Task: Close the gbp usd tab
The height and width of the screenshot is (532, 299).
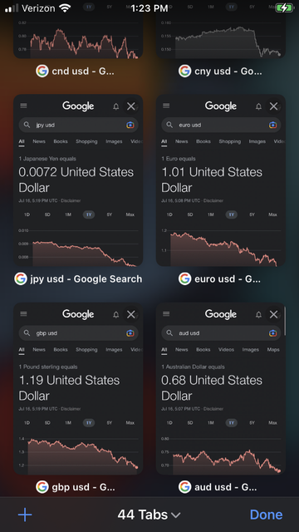Action: pyautogui.click(x=131, y=314)
